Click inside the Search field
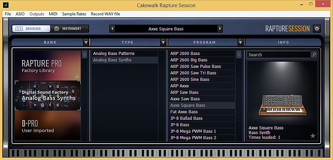This screenshot has height=160, width=333. click(278, 55)
